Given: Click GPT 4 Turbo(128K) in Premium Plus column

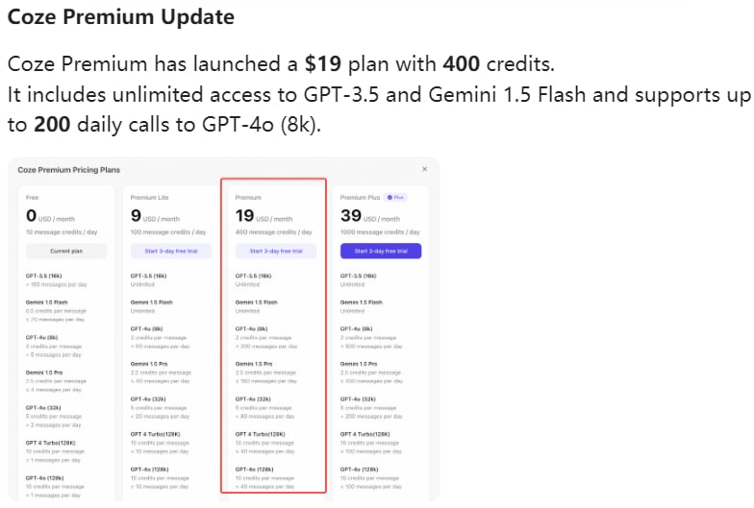Looking at the screenshot, I should click(x=365, y=434).
